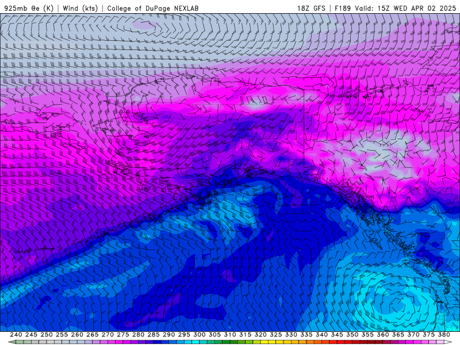Click the 245 value on color scale
The image size is (460, 345).
pyautogui.click(x=31, y=335)
